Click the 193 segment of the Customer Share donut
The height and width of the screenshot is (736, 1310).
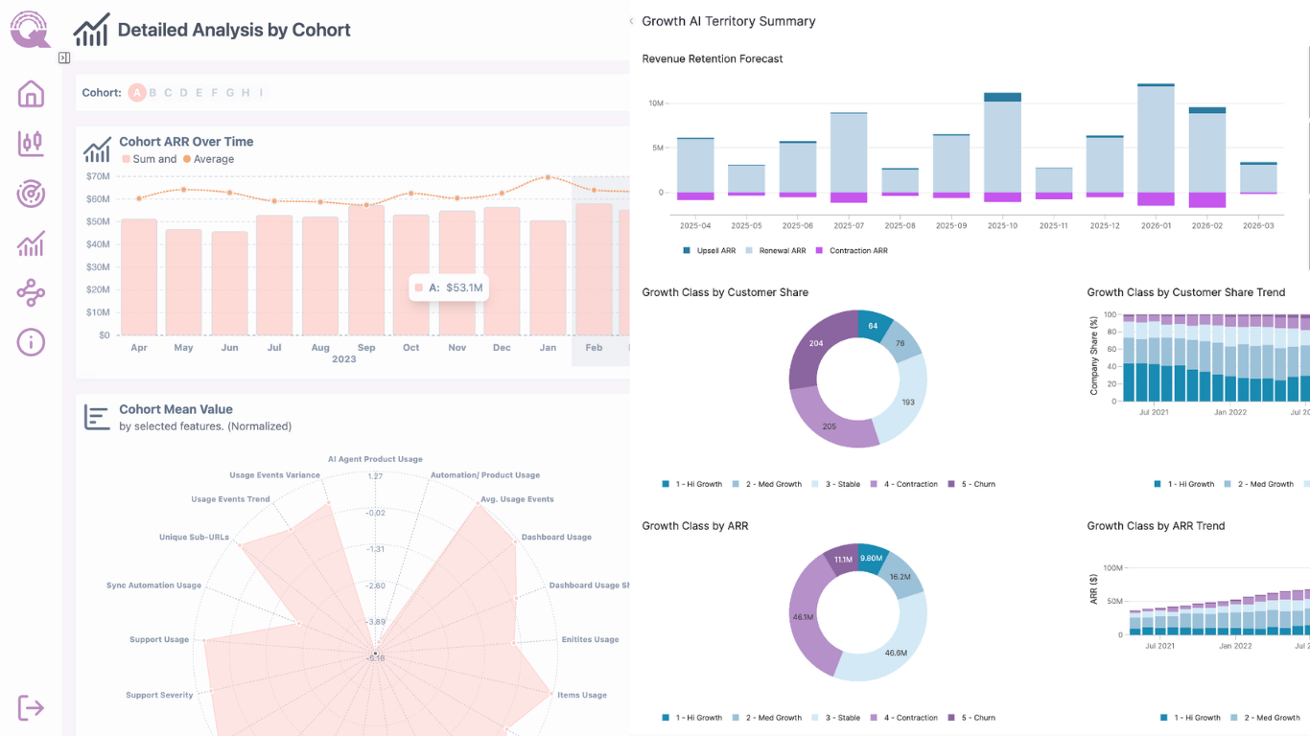pyautogui.click(x=908, y=402)
